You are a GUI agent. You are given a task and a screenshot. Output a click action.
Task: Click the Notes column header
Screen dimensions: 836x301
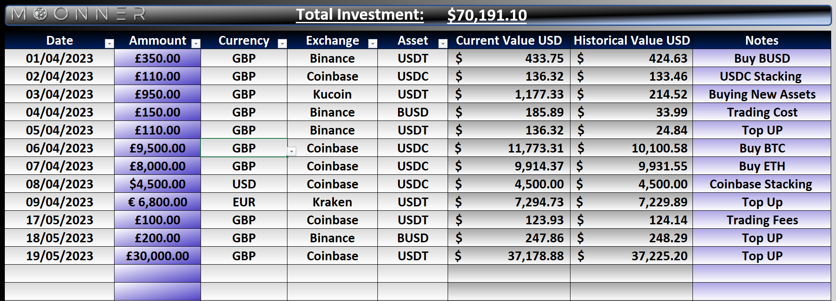pyautogui.click(x=761, y=40)
